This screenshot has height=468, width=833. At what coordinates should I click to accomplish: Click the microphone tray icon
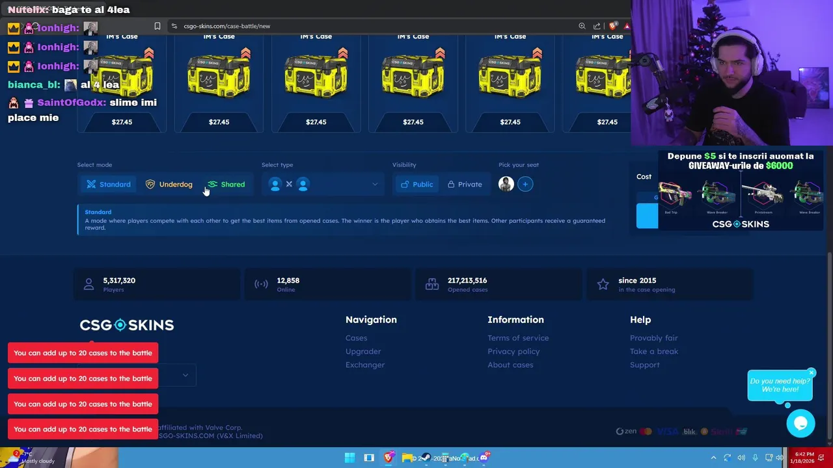[755, 458]
